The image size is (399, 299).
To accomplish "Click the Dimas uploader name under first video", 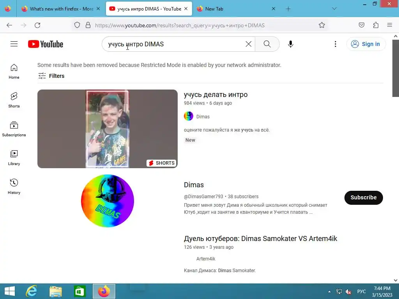I will pos(203,117).
